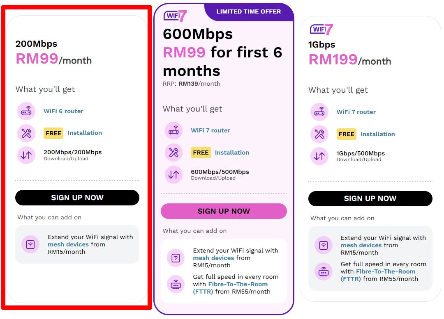Open the WiFi 6 router link
Image resolution: width=444 pixels, height=319 pixels.
coord(63,111)
